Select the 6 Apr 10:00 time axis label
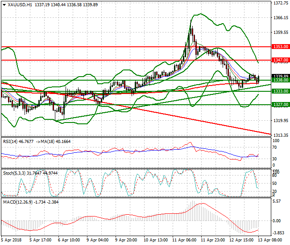 click(x=69, y=240)
